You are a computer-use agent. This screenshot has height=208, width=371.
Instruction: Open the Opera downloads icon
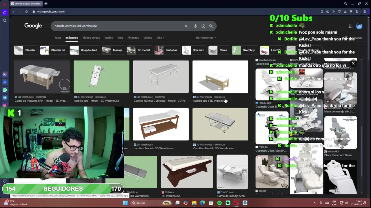pyautogui.click(x=345, y=12)
